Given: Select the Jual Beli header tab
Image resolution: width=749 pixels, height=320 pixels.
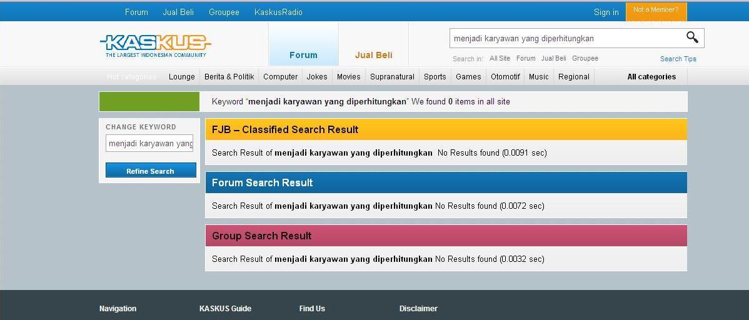Looking at the screenshot, I should pos(373,44).
